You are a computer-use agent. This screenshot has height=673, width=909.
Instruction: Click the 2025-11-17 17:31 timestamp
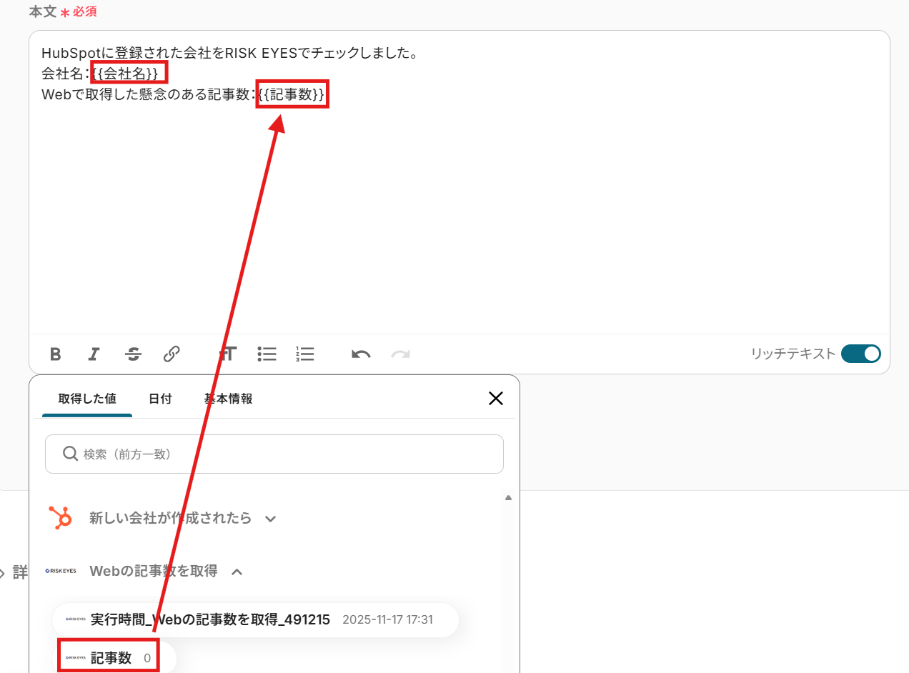click(387, 619)
